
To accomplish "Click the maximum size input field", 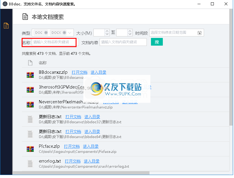I will click(122, 33).
